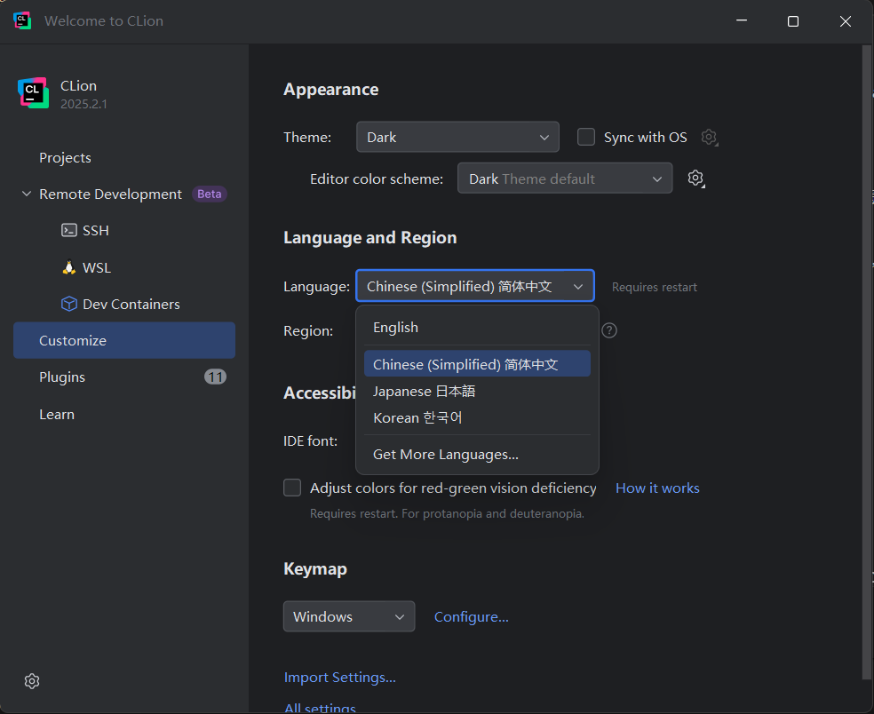This screenshot has height=714, width=874.
Task: Click the Dev Containers cube icon
Action: coord(69,304)
